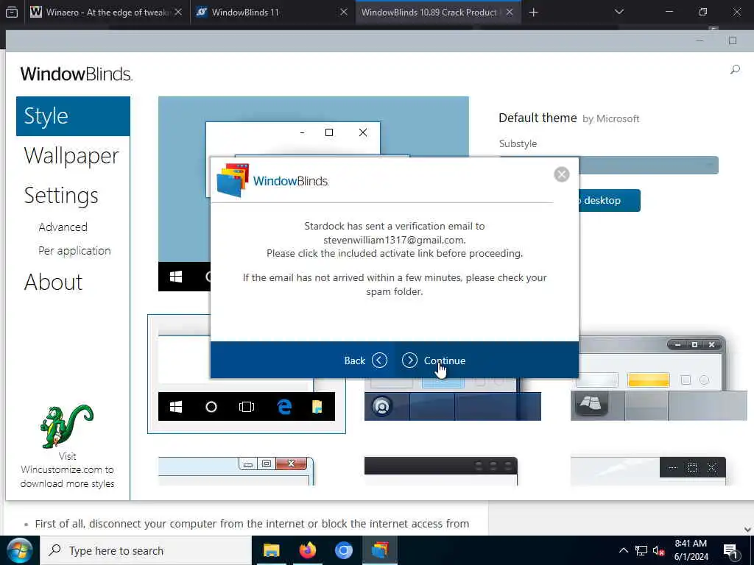The height and width of the screenshot is (565, 754).
Task: Click browser tab manager icon at top left
Action: point(12,12)
